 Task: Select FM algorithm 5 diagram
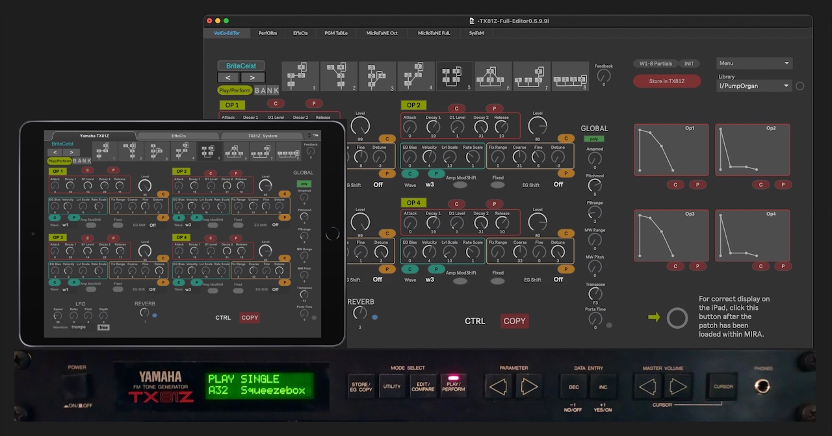click(454, 77)
